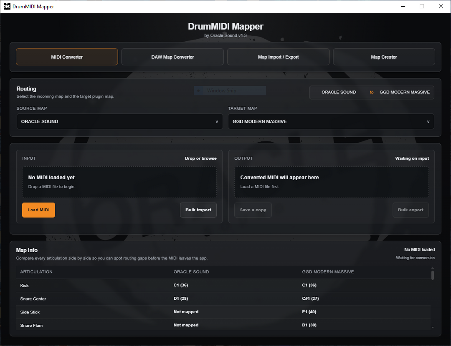
Task: Click the DrumMIDI Mapper title bar icon
Action: point(7,6)
